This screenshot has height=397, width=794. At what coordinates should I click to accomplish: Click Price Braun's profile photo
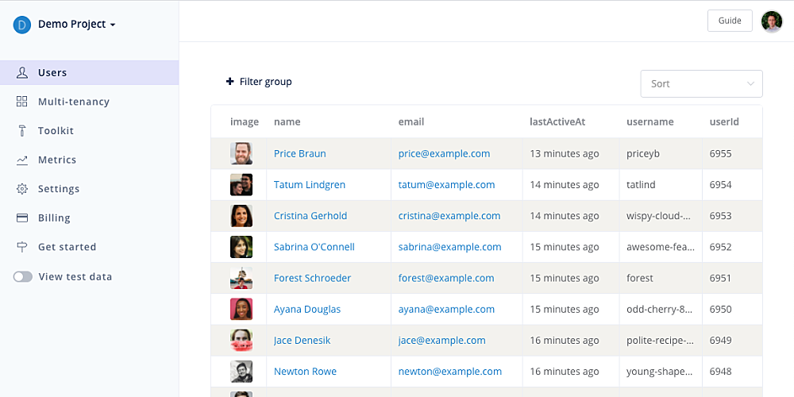[241, 153]
